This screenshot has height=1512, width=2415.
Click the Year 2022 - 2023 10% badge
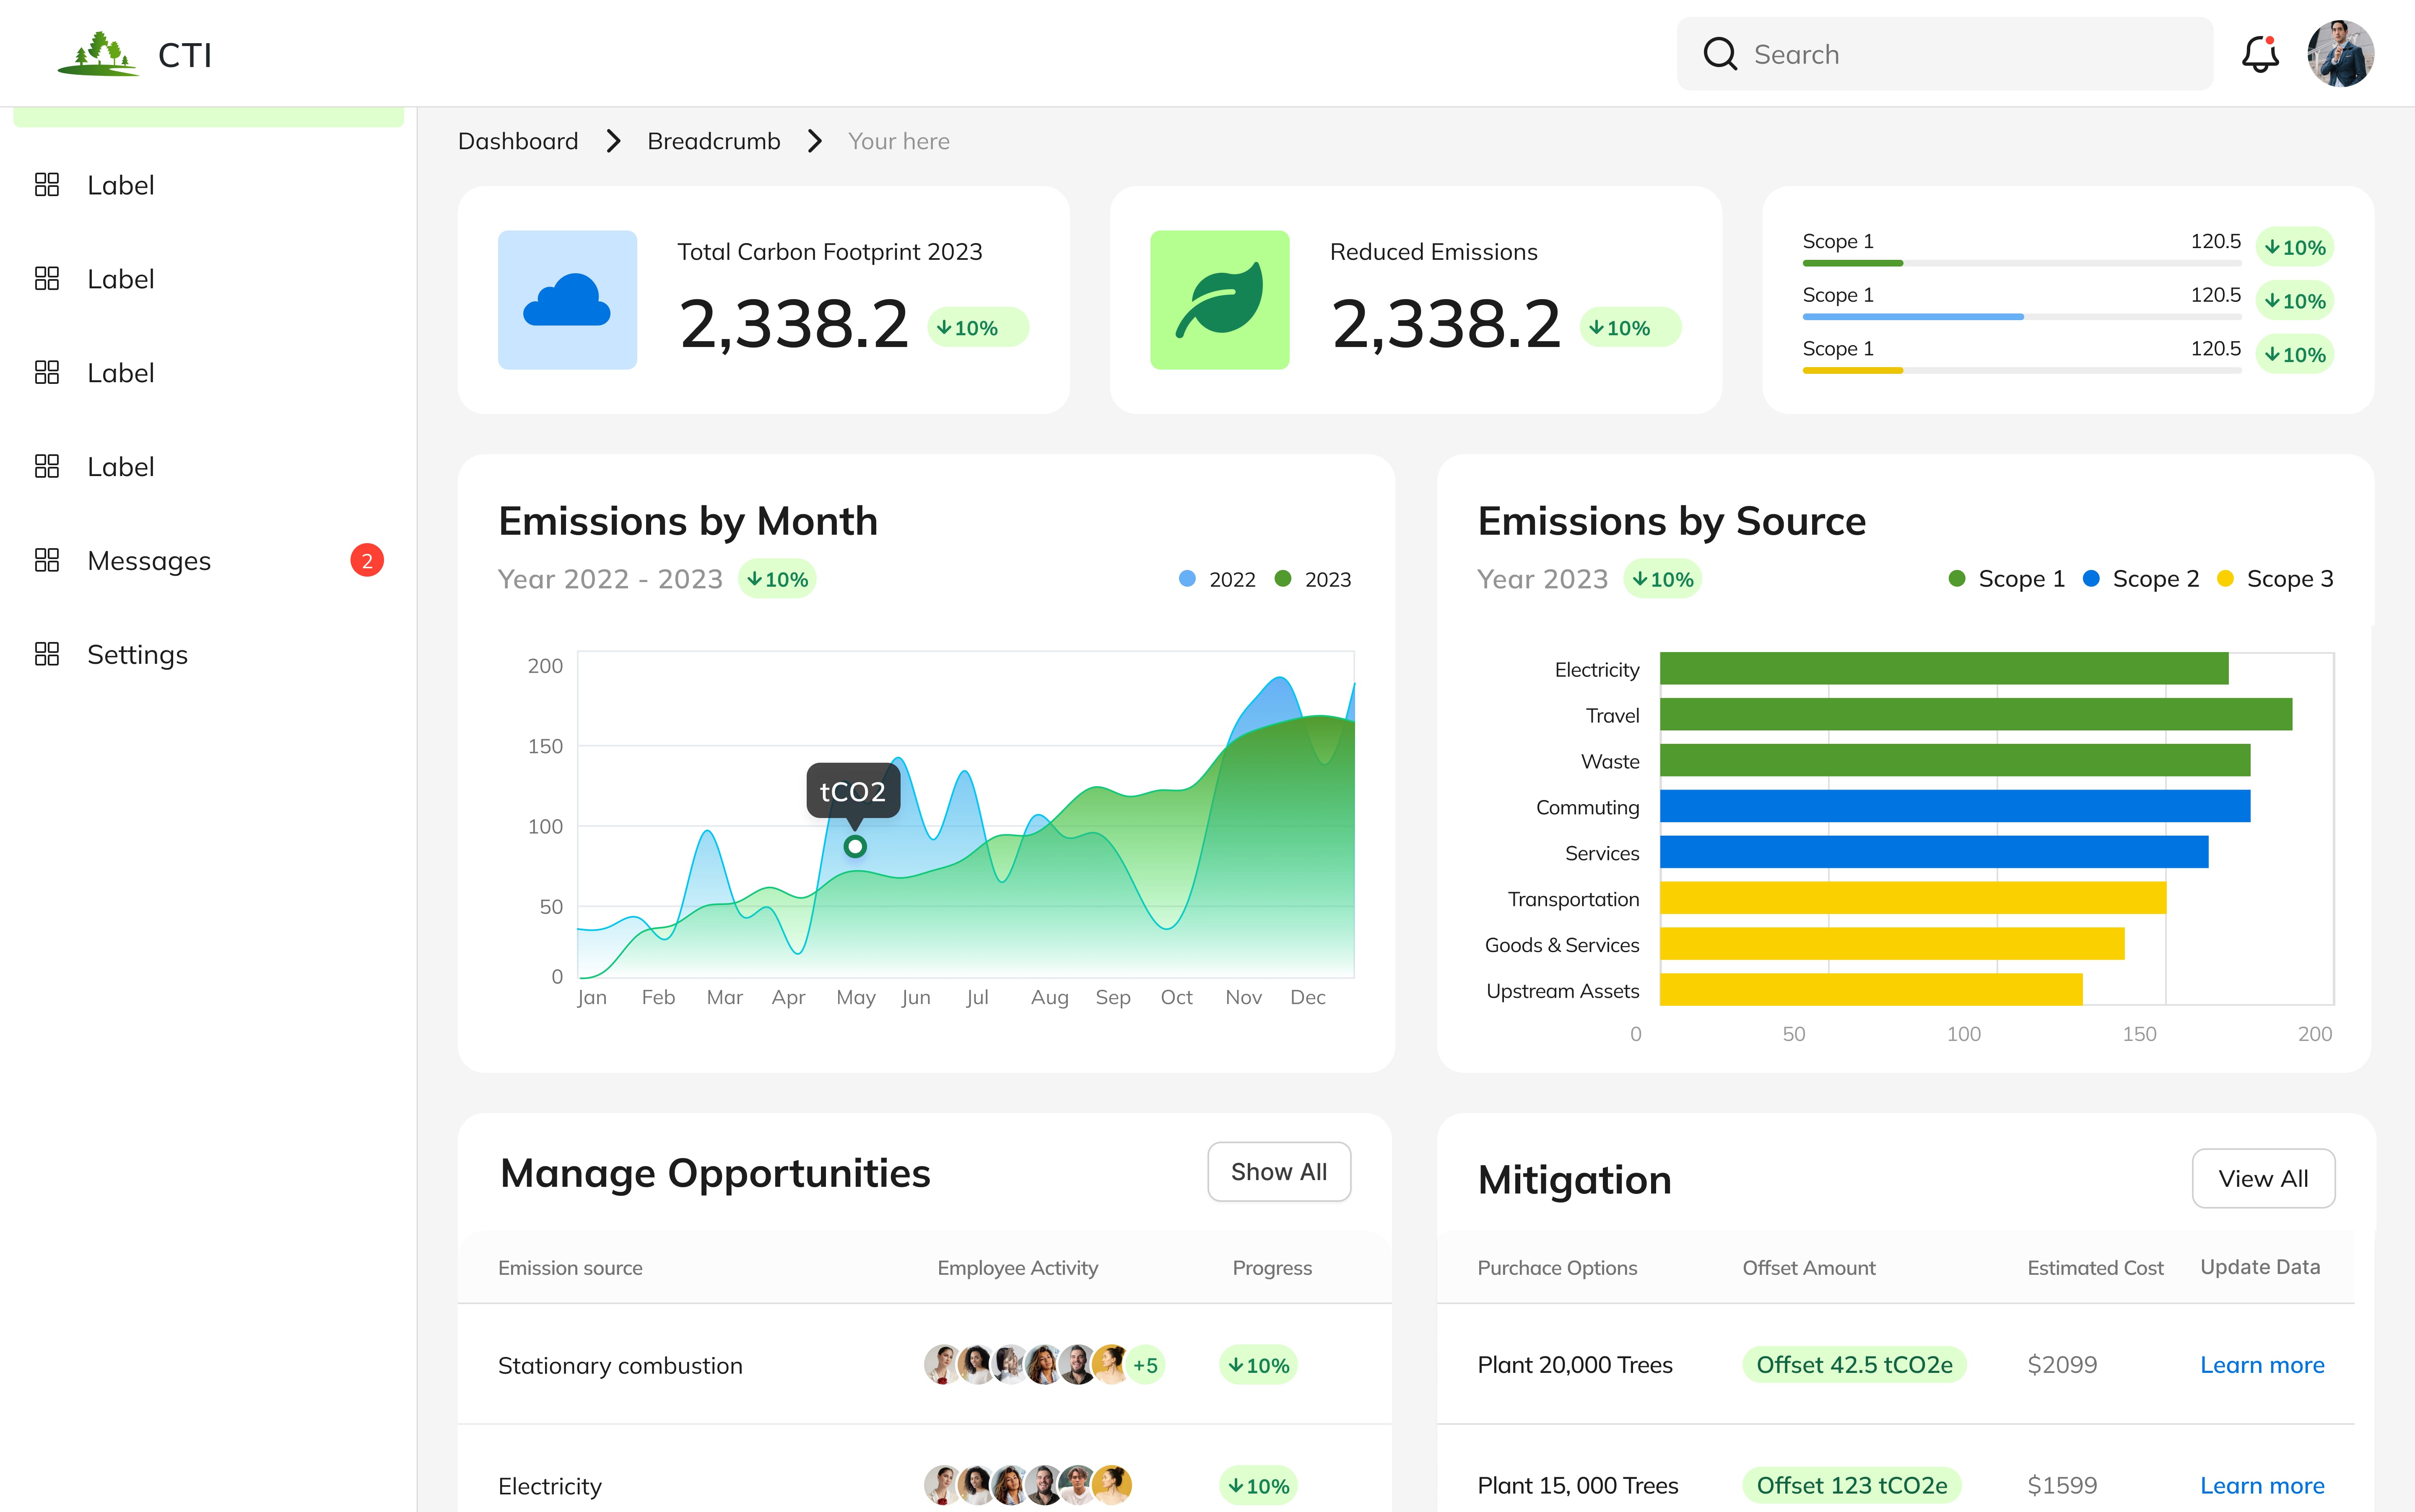tap(777, 579)
